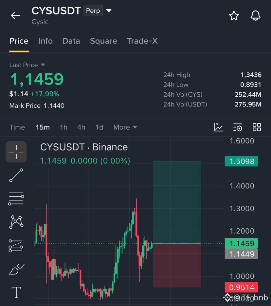The width and height of the screenshot is (271, 306).
Task: Click the 1.4000 axis label
Action: pos(242,186)
